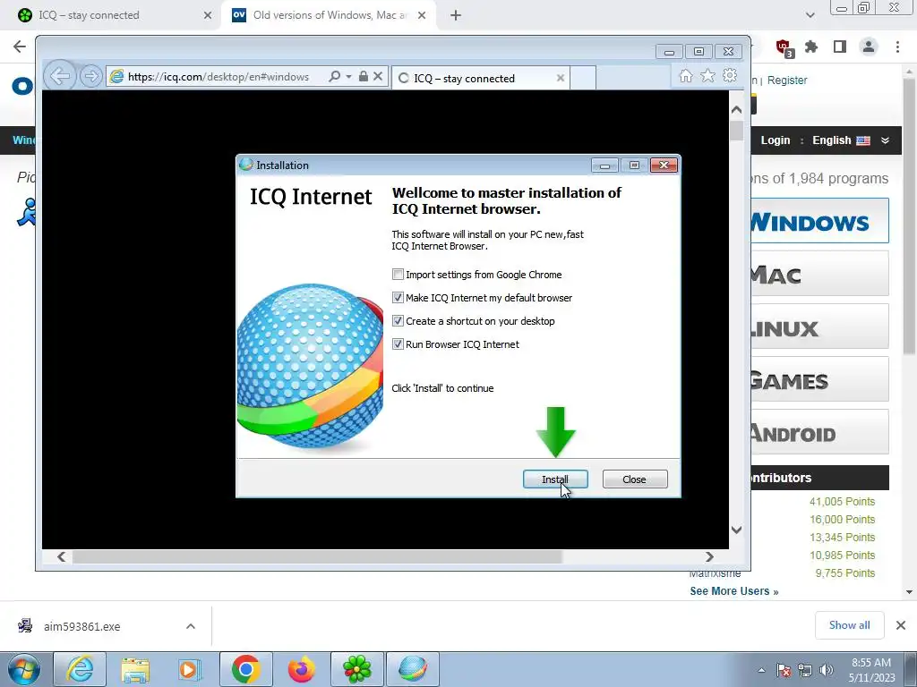Viewport: 917px width, 687px height.
Task: Click the Register link on OldVersion page
Action: (787, 80)
